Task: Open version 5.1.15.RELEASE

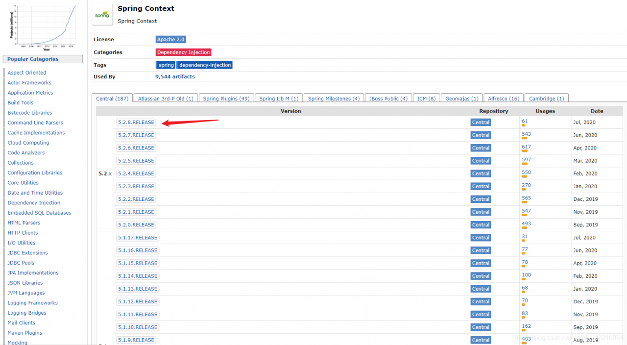Action: pyautogui.click(x=138, y=263)
